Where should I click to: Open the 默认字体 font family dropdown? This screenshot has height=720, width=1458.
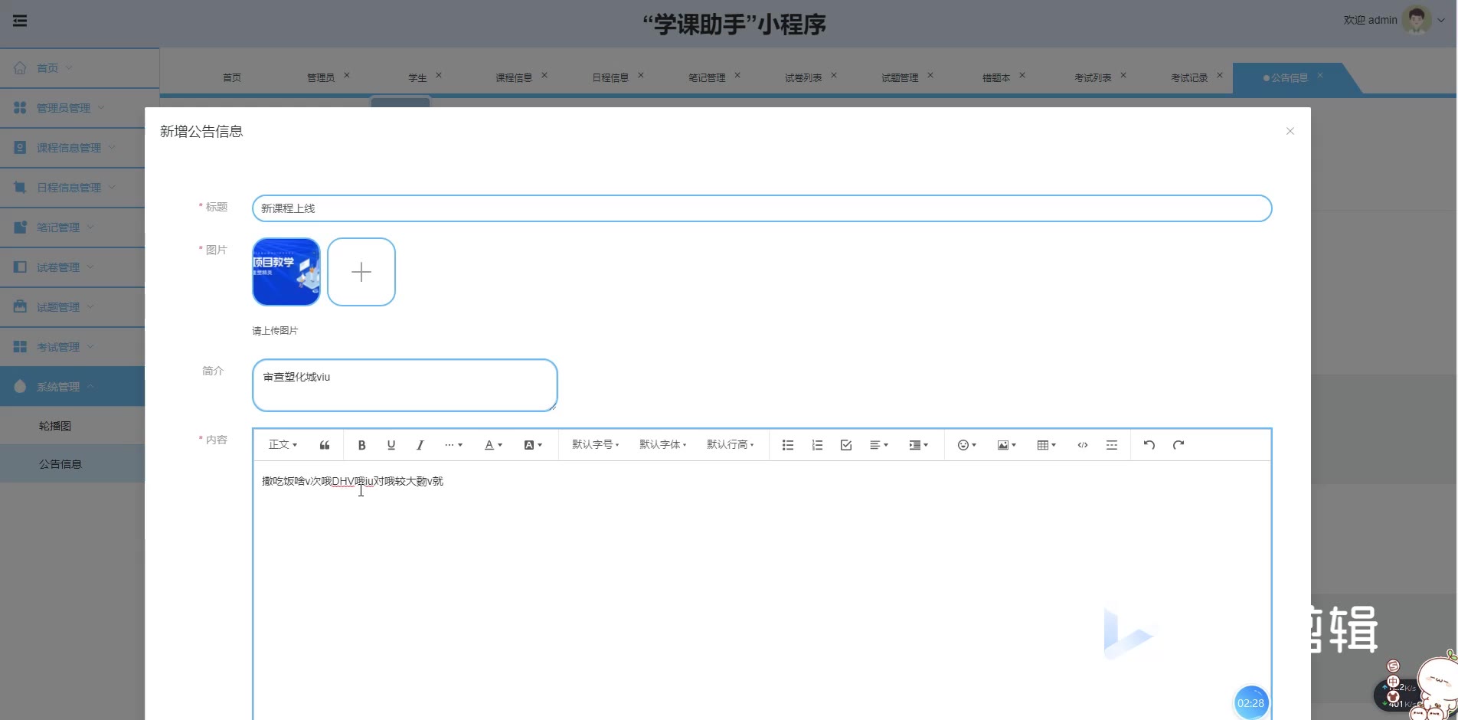662,445
